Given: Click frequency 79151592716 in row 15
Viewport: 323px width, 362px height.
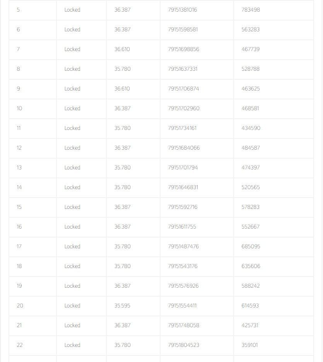Looking at the screenshot, I should pos(183,207).
